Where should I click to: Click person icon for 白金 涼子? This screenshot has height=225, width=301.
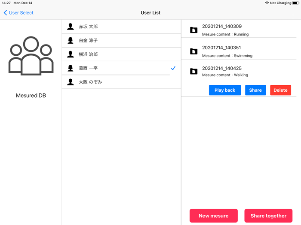(x=71, y=40)
